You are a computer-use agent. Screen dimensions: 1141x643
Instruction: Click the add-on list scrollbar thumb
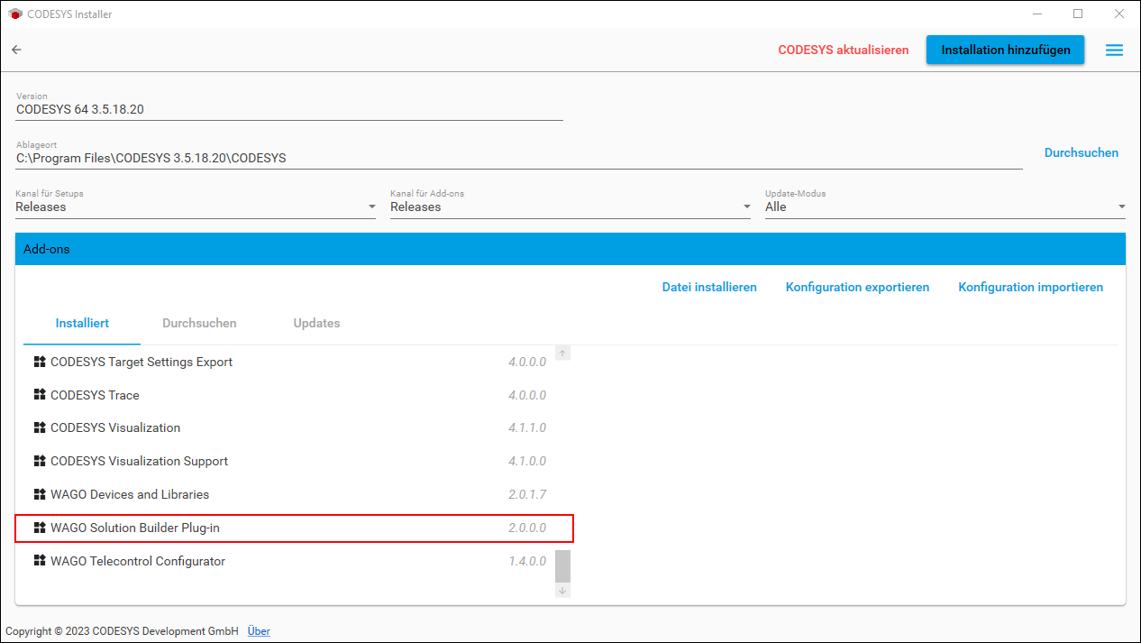[x=562, y=566]
